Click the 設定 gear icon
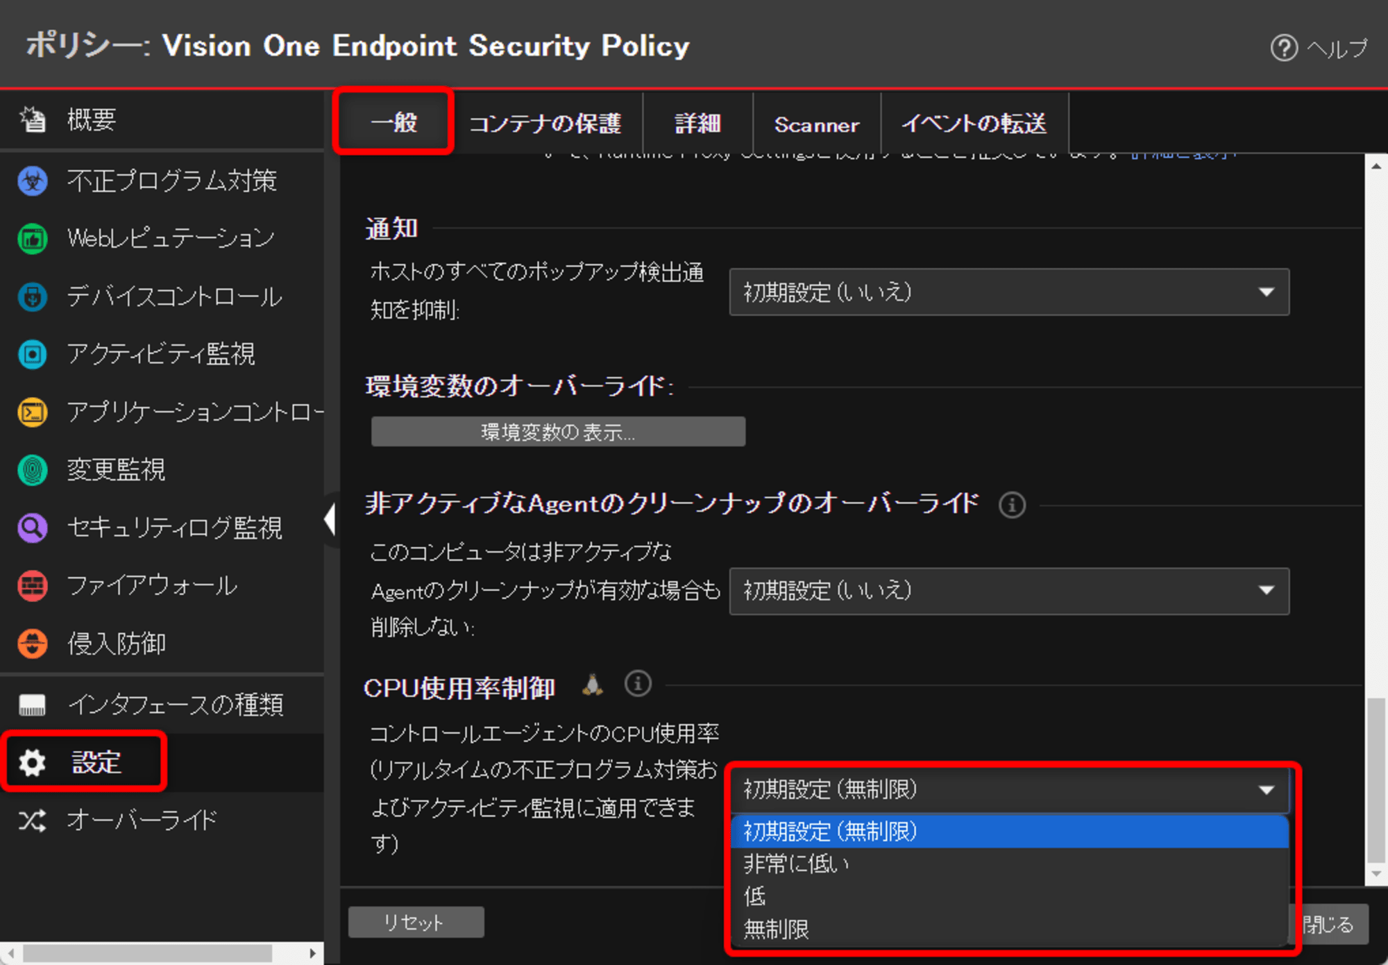 point(32,762)
